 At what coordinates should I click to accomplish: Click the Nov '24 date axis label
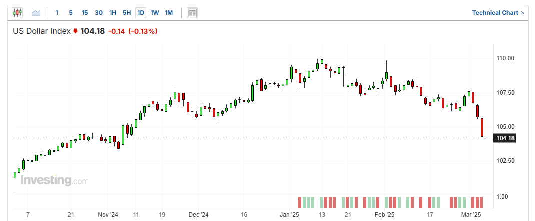108,214
